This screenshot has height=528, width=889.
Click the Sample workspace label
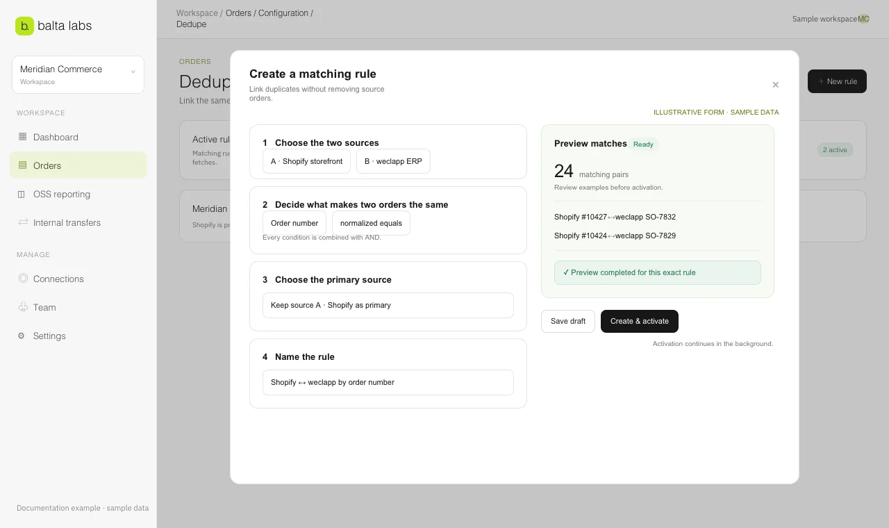point(824,19)
